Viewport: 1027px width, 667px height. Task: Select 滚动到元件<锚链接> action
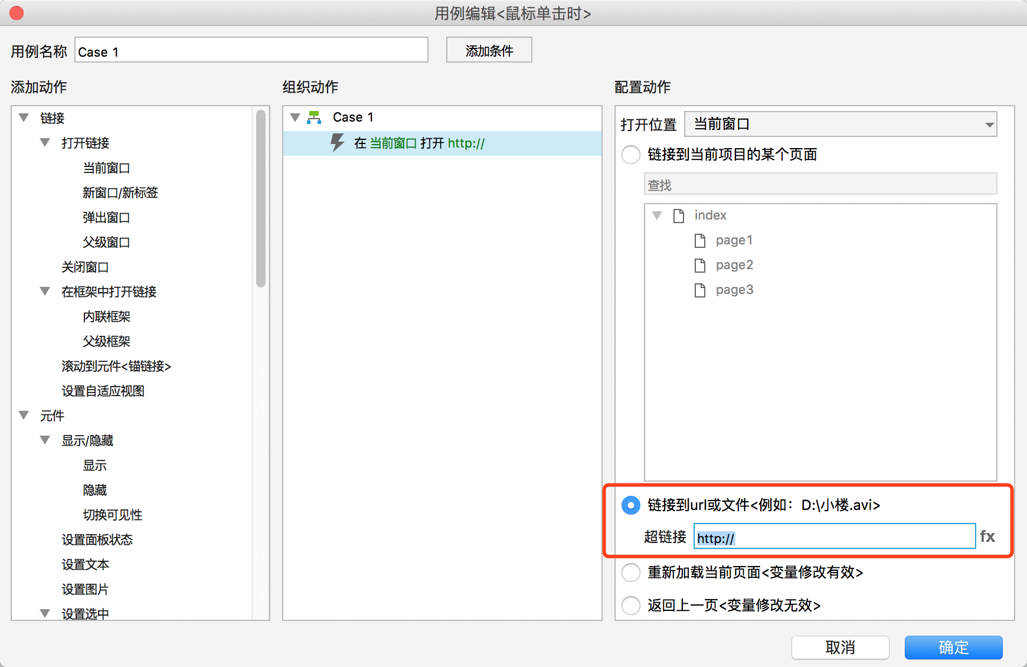116,367
